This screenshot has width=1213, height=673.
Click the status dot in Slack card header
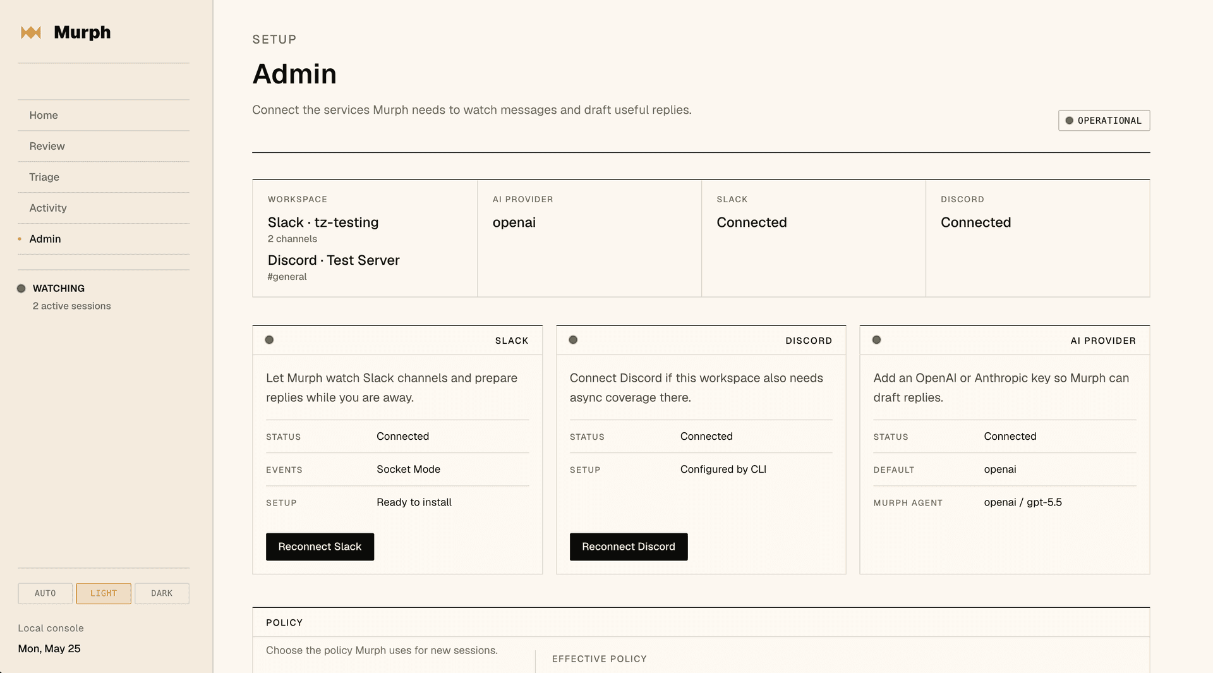[x=269, y=340]
